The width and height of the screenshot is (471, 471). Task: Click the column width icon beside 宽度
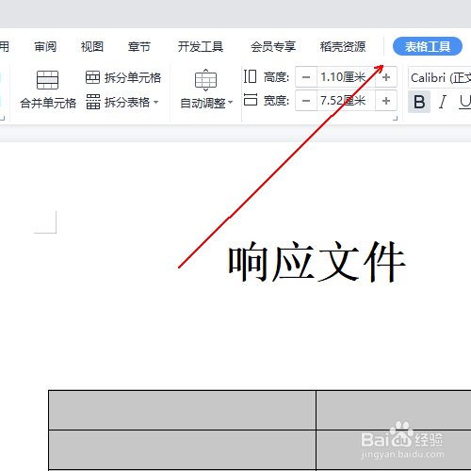click(x=251, y=100)
